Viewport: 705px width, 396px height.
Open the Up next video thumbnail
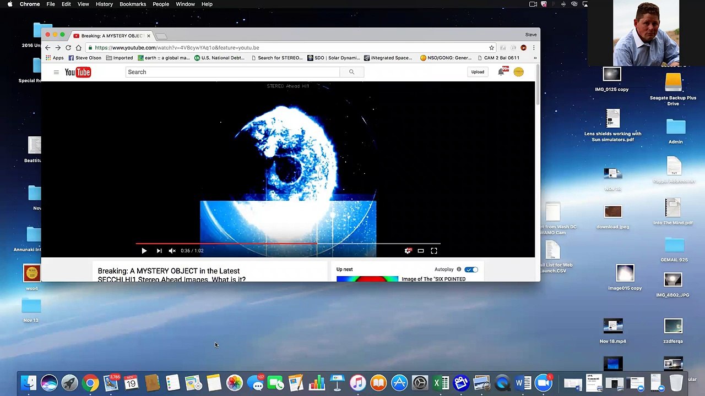pos(367,279)
